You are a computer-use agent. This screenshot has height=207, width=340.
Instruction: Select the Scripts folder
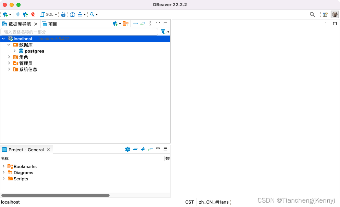tap(18, 179)
